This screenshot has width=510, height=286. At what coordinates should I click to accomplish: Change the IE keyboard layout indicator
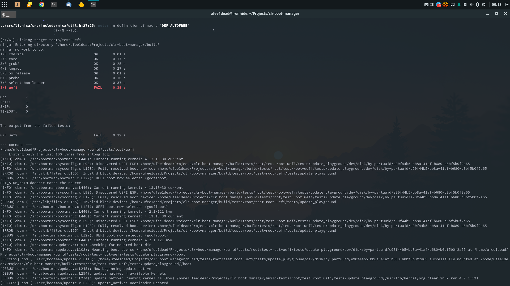pos(432,5)
